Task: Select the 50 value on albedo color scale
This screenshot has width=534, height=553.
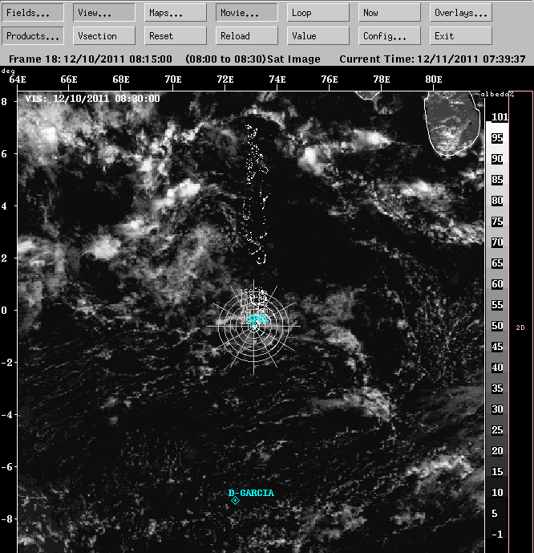Action: point(497,326)
